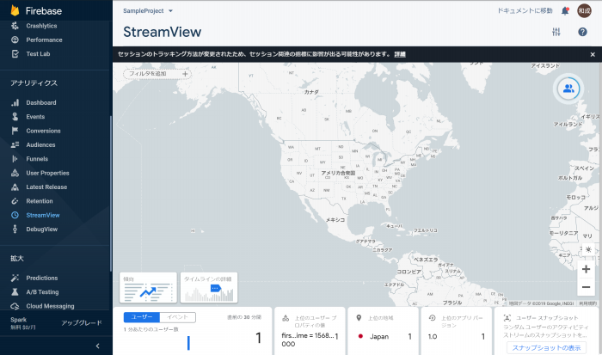Screen dimensions: 602x355
Task: Select the ユーザー toggle tab
Action: point(142,317)
